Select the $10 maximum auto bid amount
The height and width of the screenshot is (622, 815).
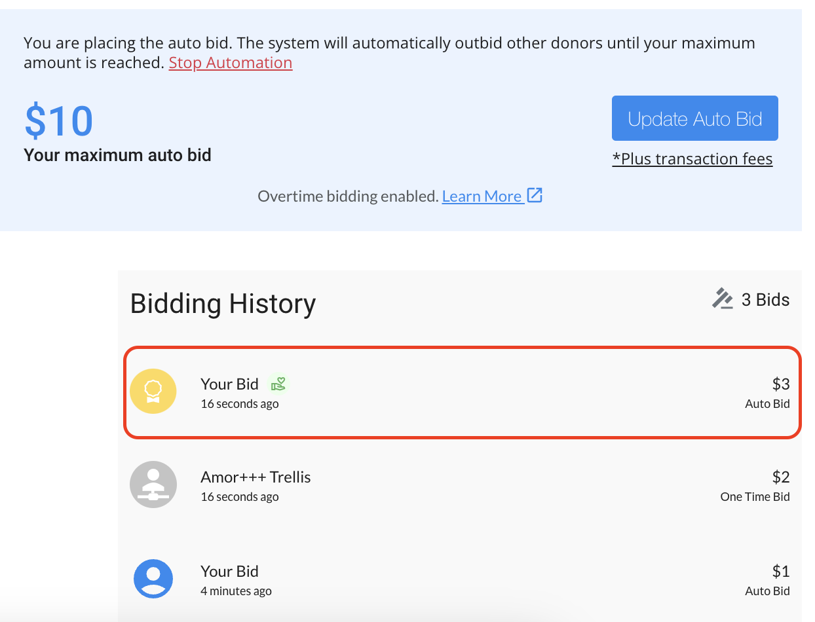tap(59, 121)
